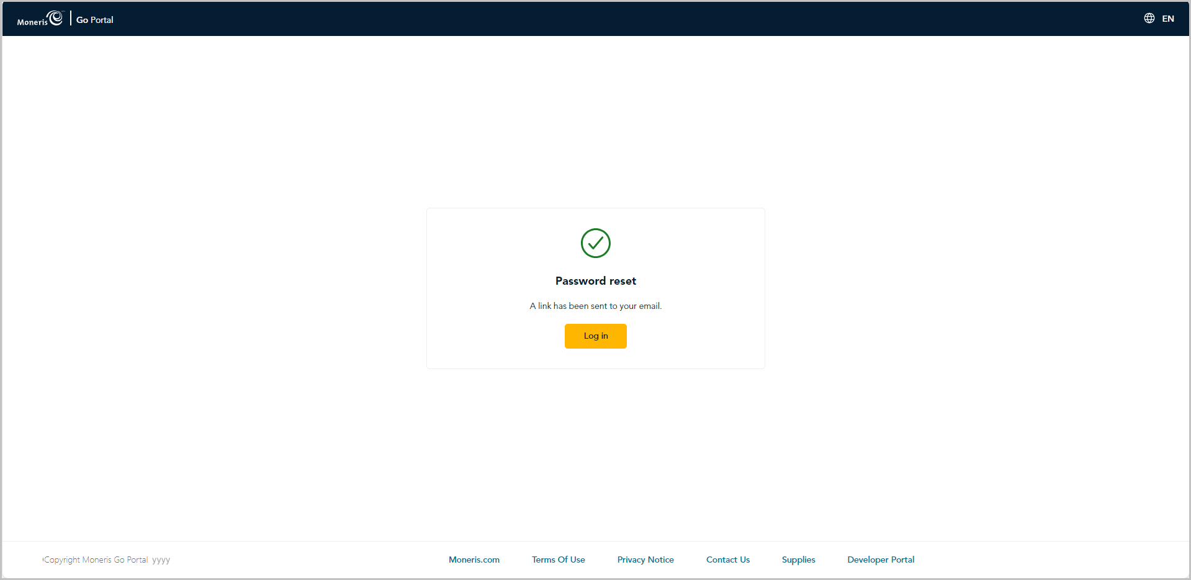Click the 'A link has been sent' message
This screenshot has width=1191, height=580.
[x=596, y=306]
